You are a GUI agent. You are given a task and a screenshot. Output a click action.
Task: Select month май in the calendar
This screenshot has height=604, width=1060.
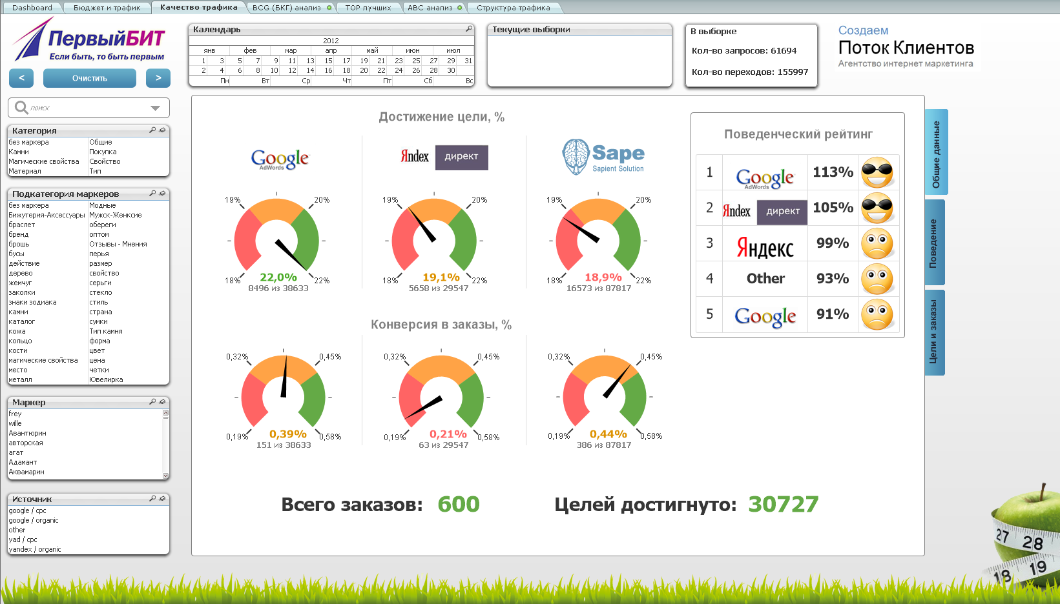[372, 50]
